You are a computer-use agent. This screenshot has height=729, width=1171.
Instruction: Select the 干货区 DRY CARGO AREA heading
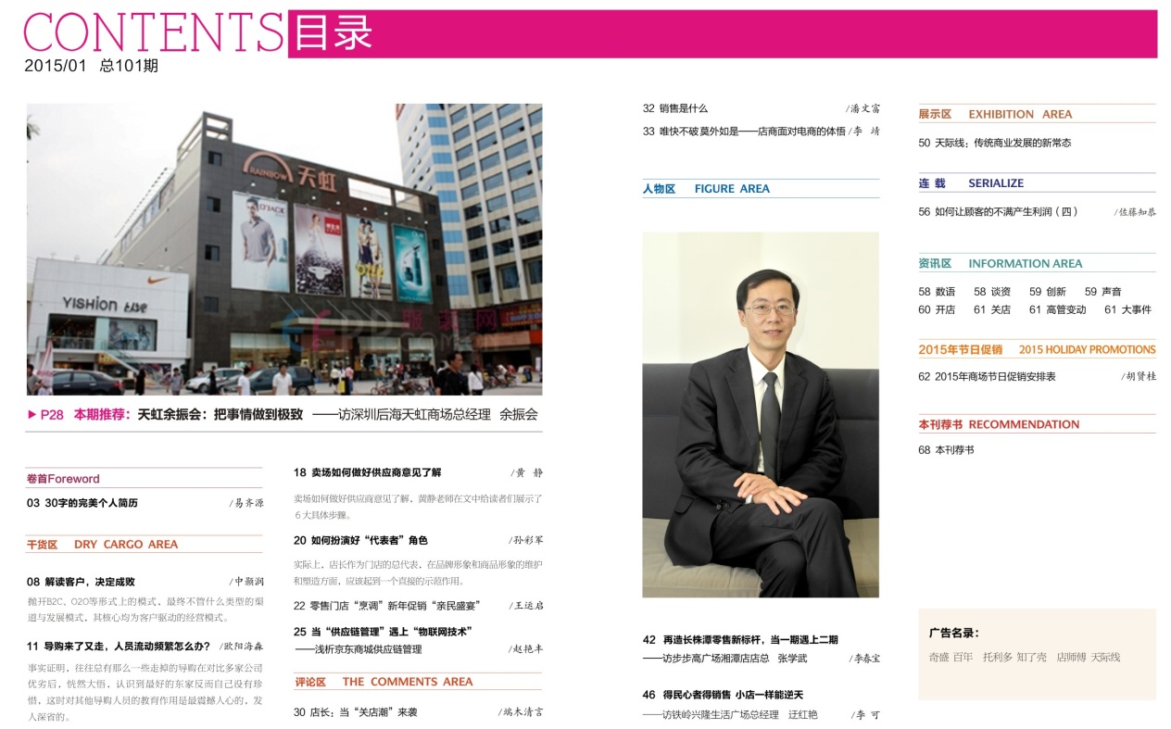102,545
